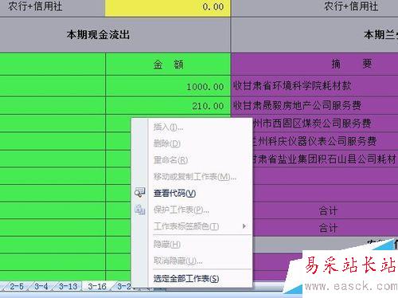Viewport: 398px width, 298px height.
Task: Select top-right 农行+信用社 cell
Action: tap(314, 7)
